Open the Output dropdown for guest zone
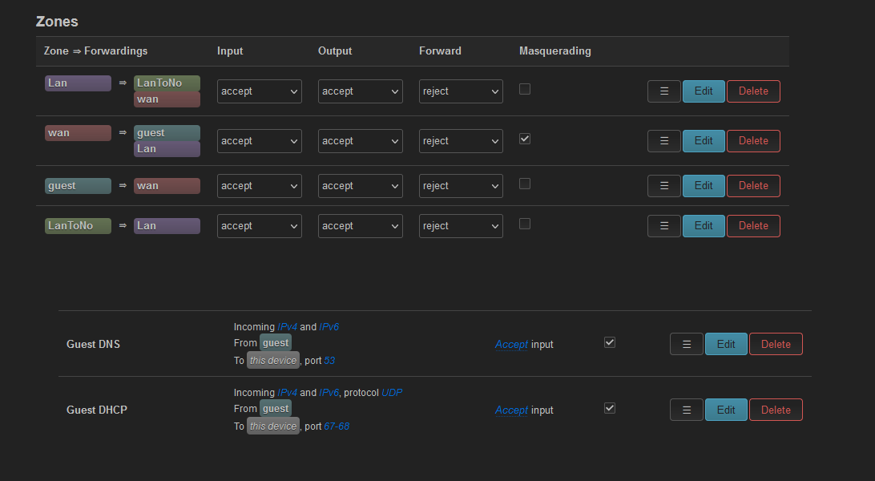875x481 pixels. (360, 186)
